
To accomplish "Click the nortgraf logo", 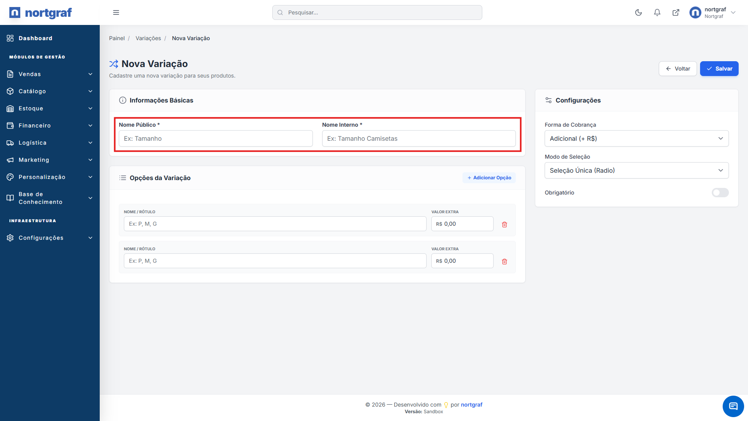I will pyautogui.click(x=41, y=12).
